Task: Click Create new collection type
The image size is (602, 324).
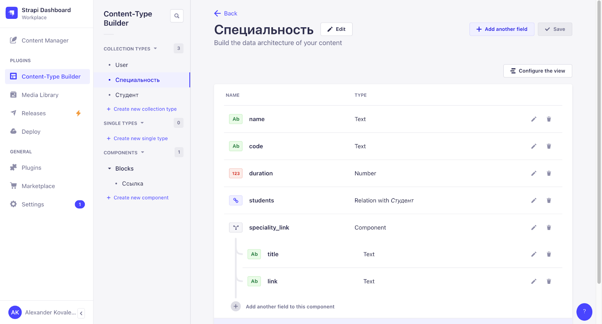Action: (x=142, y=109)
